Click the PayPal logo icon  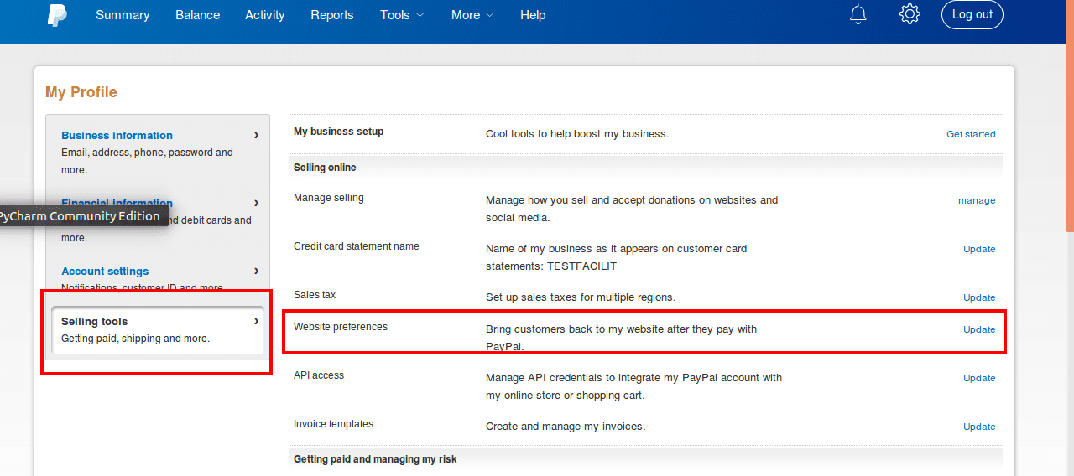(x=57, y=14)
